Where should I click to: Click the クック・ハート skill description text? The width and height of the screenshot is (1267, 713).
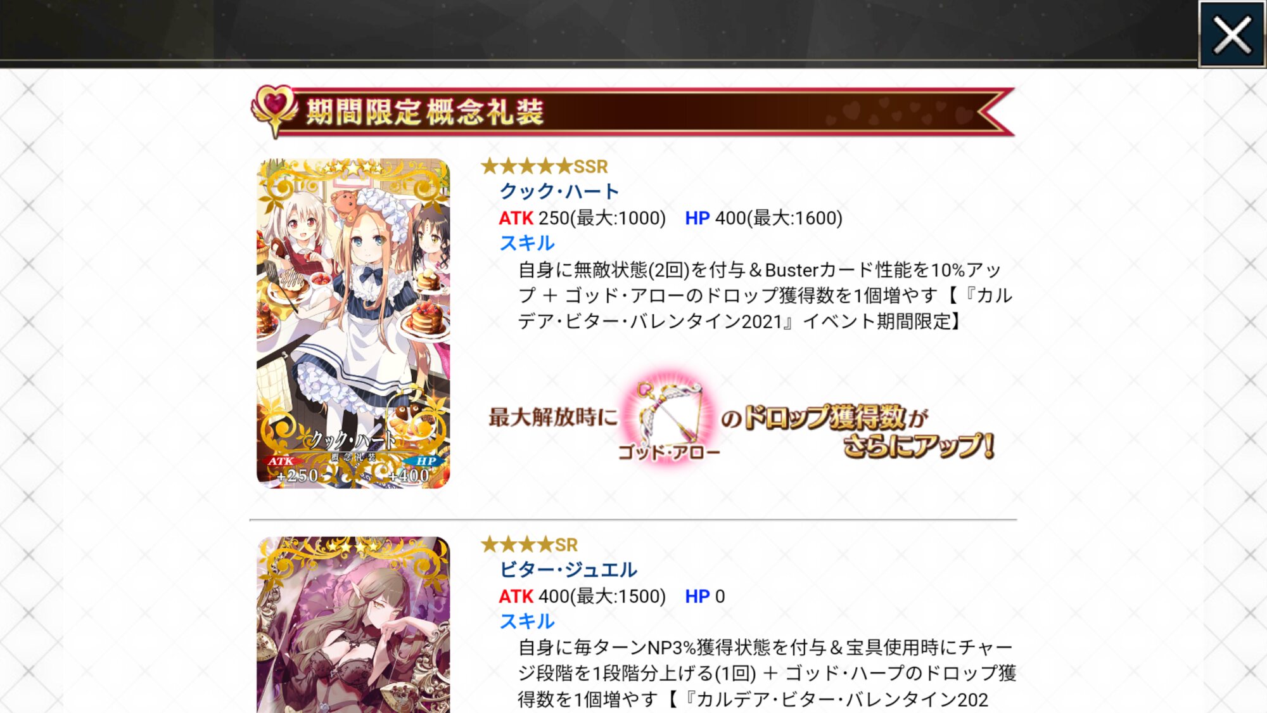click(765, 296)
